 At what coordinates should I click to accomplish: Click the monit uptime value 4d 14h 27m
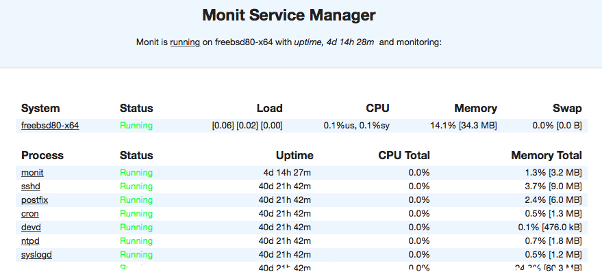coord(288,172)
